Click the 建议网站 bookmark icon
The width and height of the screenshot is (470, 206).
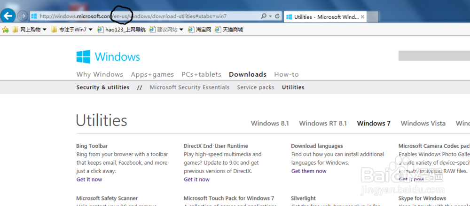tap(153, 29)
